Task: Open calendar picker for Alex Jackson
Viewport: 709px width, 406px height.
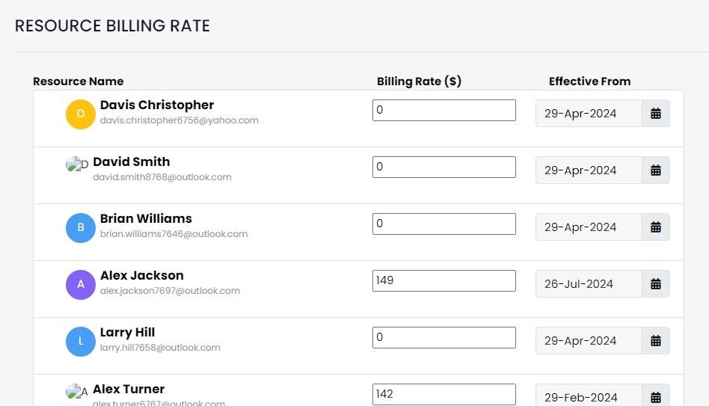Action: [x=656, y=284]
